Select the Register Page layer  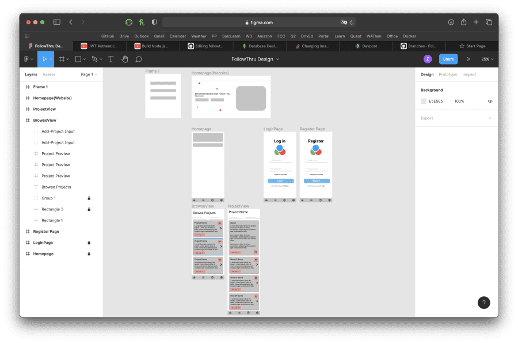(46, 232)
